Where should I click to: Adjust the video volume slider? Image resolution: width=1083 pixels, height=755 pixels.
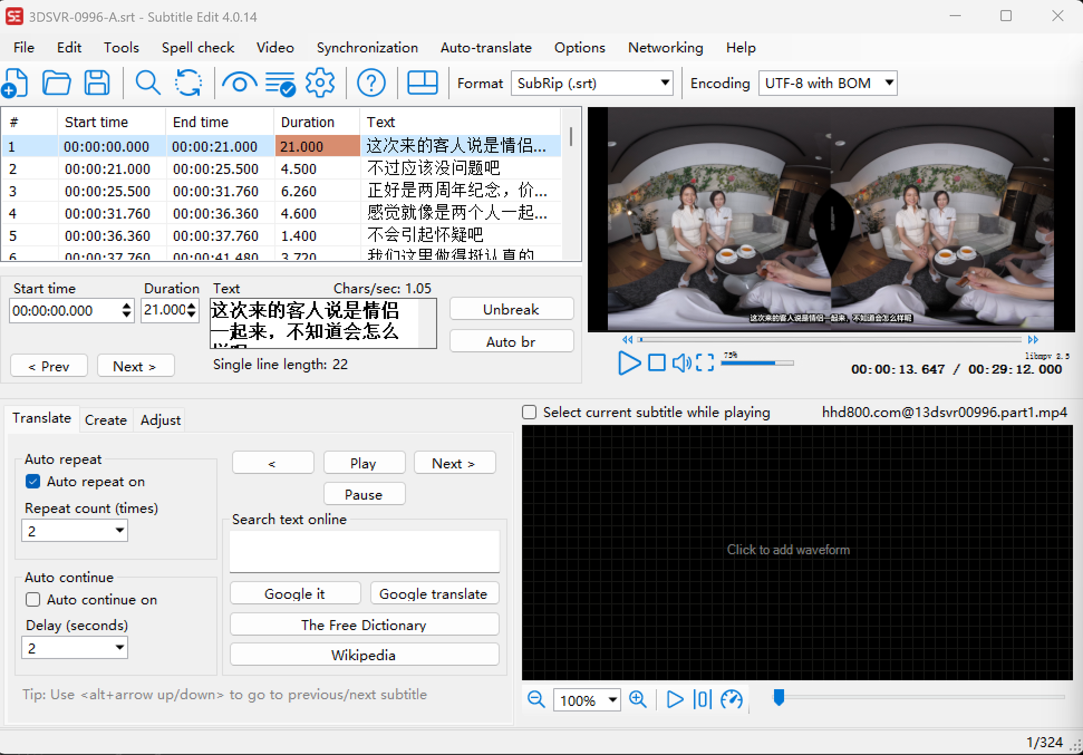[757, 363]
